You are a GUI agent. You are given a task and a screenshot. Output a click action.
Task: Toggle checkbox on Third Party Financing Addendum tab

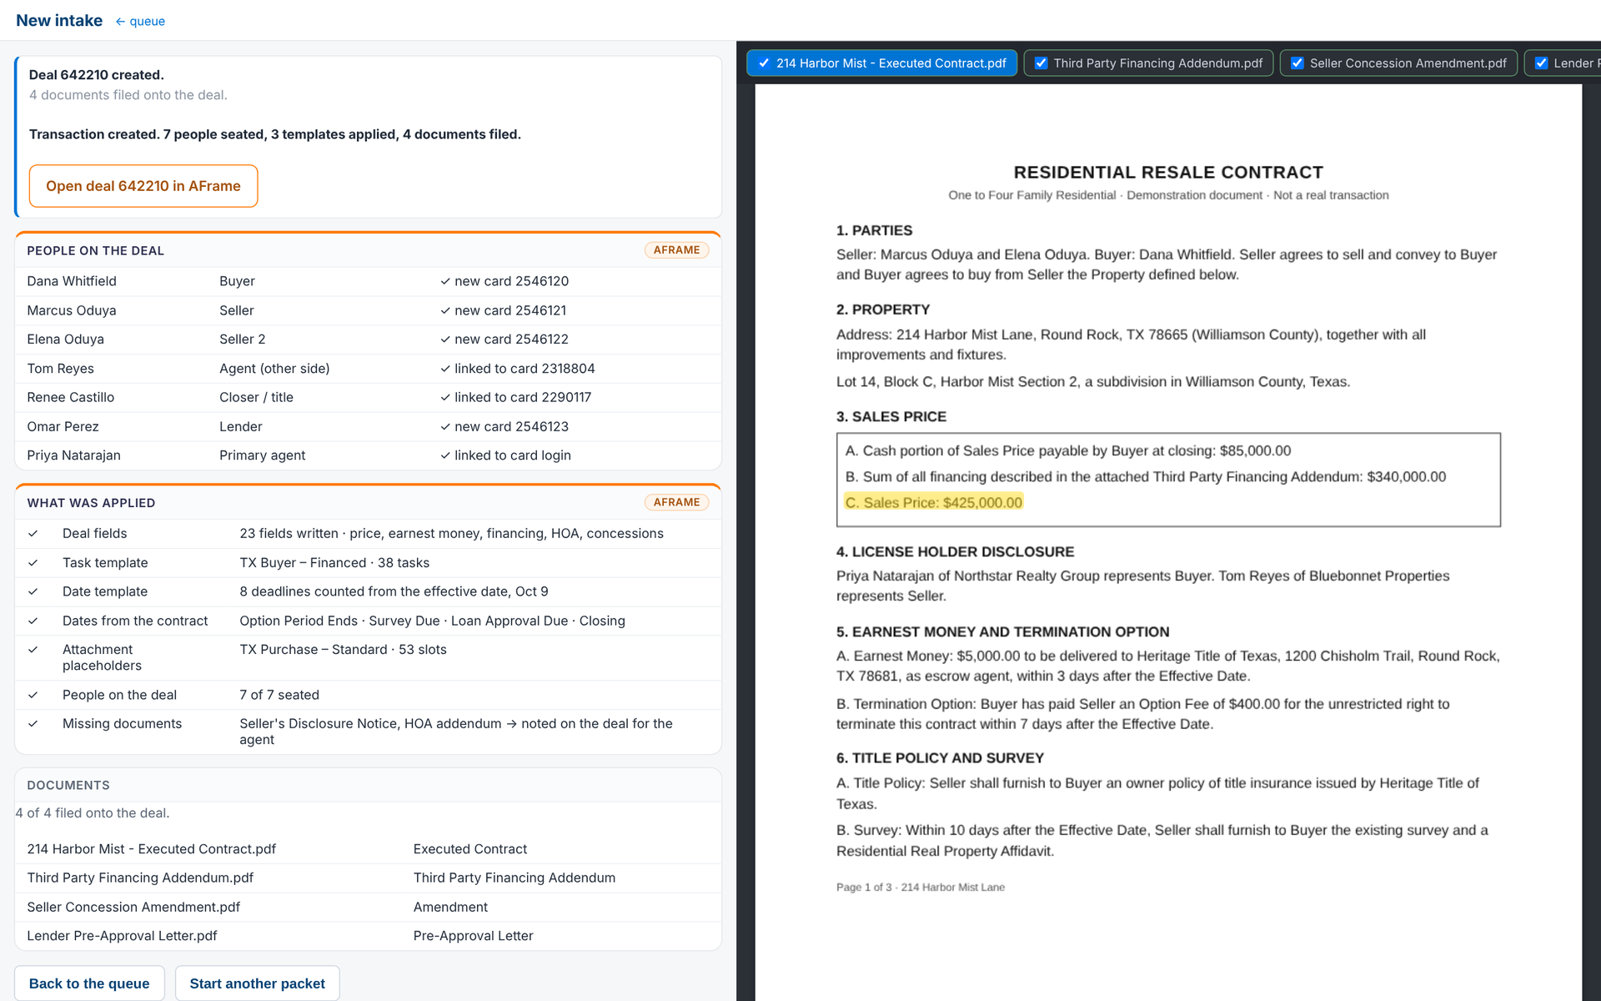click(x=1041, y=63)
